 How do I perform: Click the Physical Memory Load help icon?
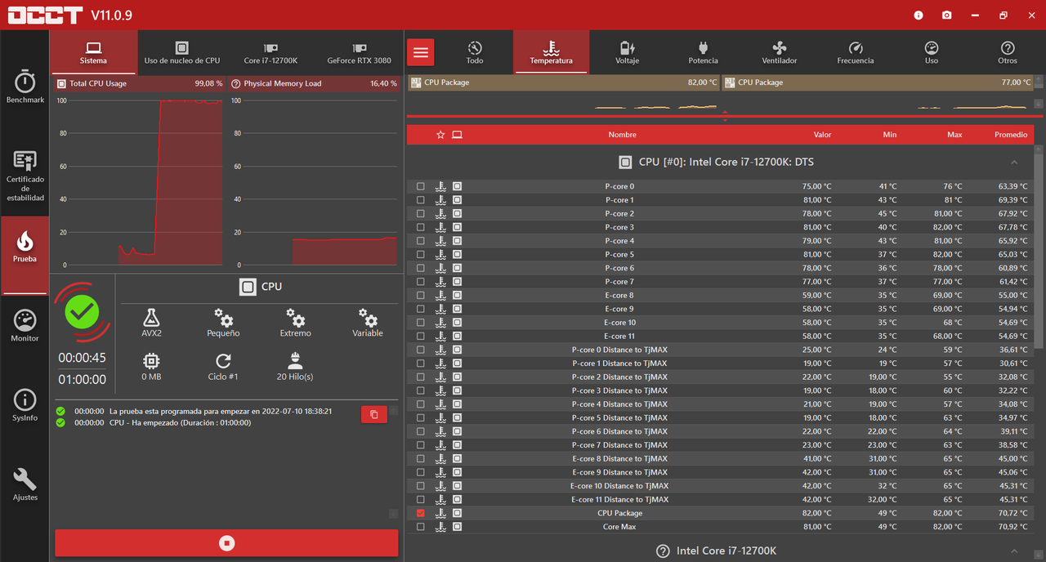point(236,83)
